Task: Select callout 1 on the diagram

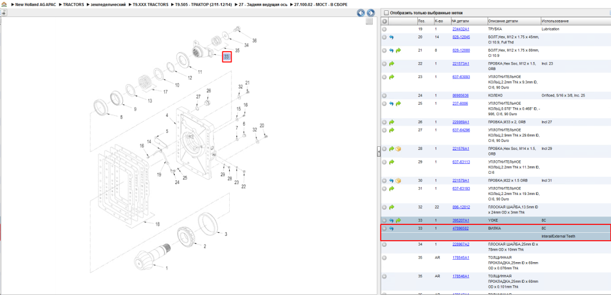Action: point(167,268)
